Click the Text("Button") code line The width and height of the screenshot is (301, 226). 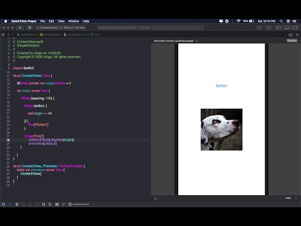38,124
